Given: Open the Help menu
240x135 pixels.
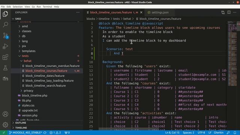Looking at the screenshot, I should (57, 7).
